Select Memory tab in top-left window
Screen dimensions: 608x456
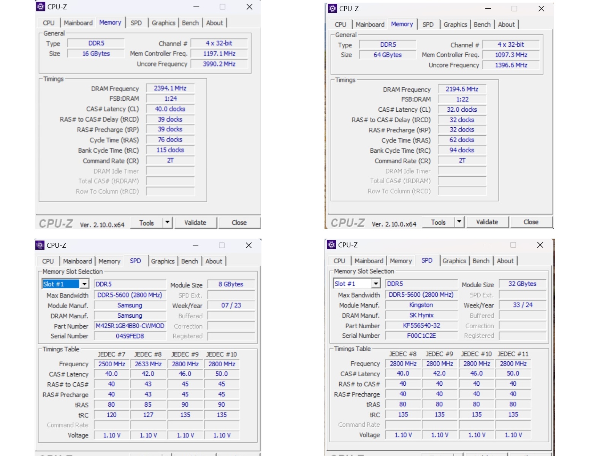pos(110,22)
